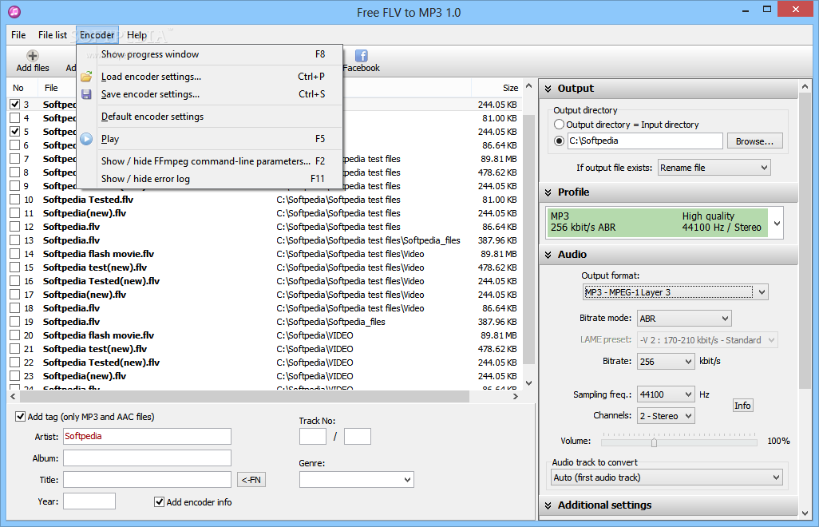Viewport: 819px width, 527px height.
Task: Toggle the Add encoder info checkbox
Action: point(160,502)
